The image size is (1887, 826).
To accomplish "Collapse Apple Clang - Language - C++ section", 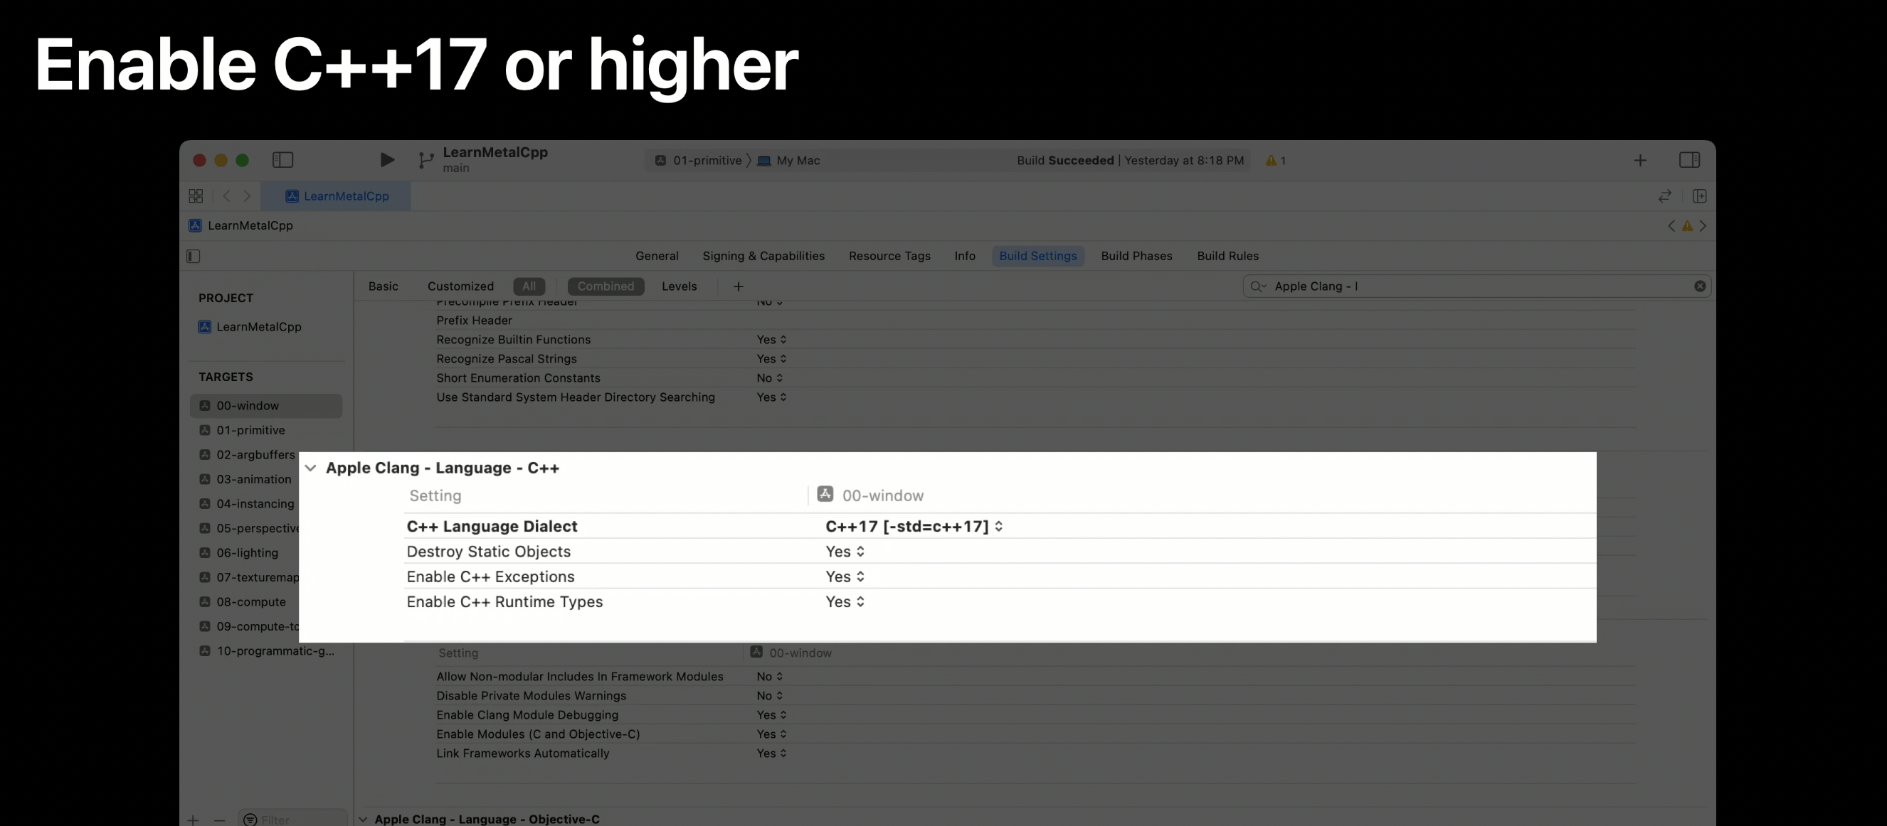I will [x=311, y=468].
